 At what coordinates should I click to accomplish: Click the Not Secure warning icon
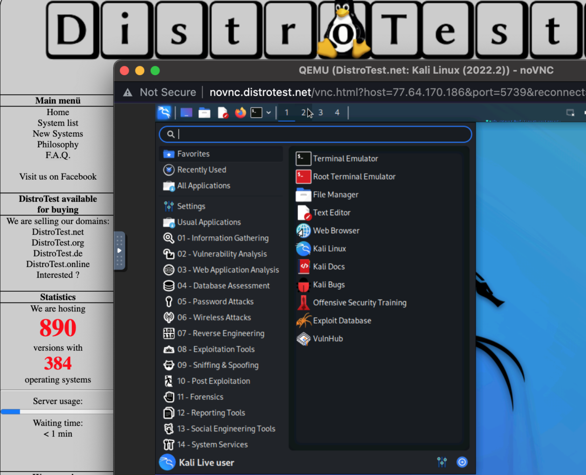(128, 92)
